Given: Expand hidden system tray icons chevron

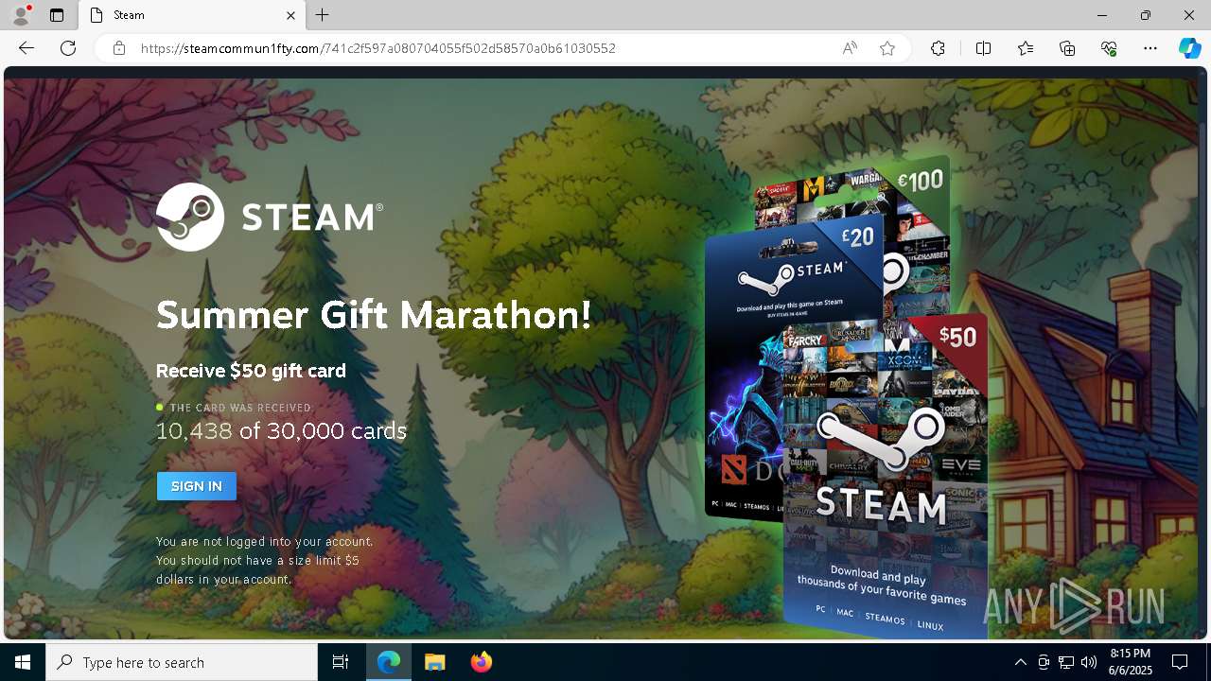Looking at the screenshot, I should coord(1020,662).
